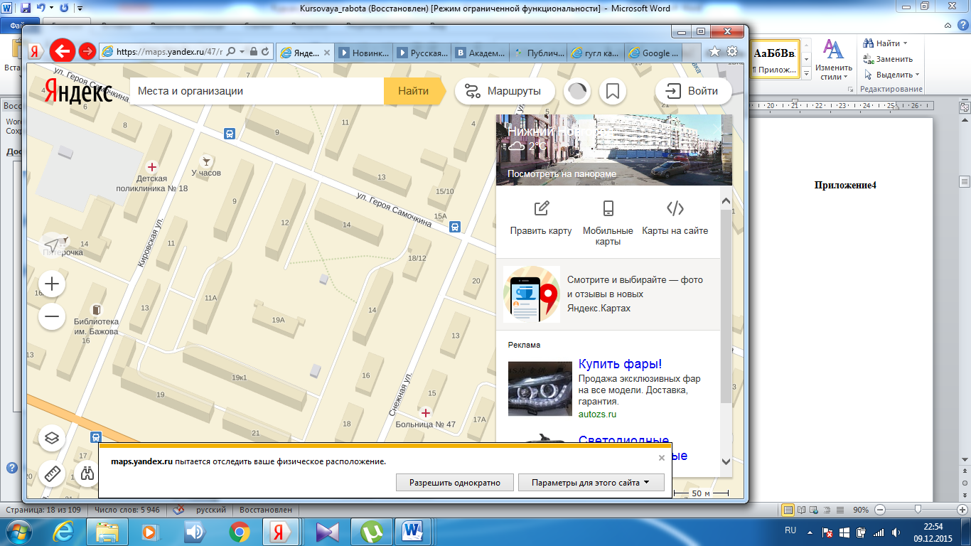Open the map layers button
This screenshot has height=546, width=971.
[51, 438]
